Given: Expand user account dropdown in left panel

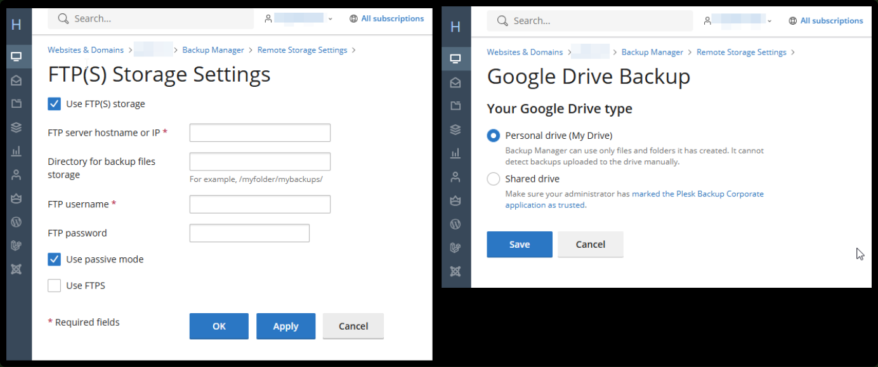Looking at the screenshot, I should click(299, 19).
